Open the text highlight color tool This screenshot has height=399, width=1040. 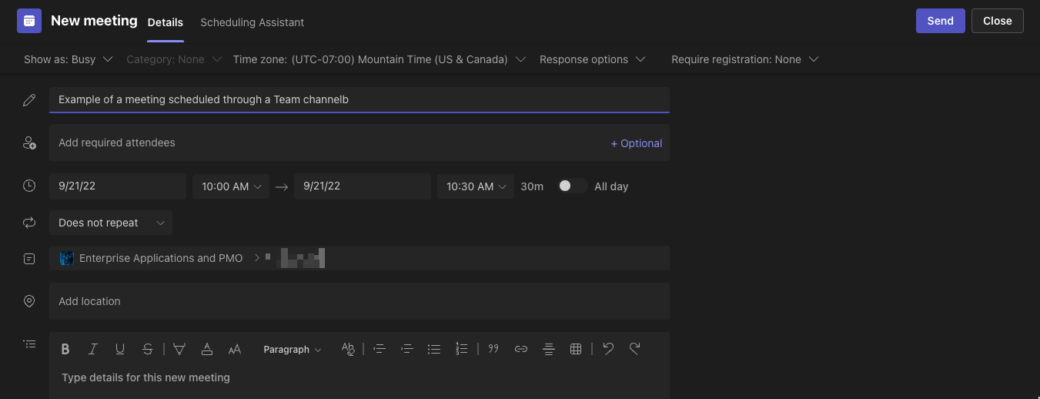pos(179,349)
